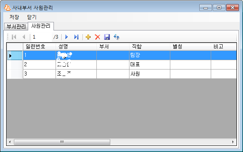Click the scrollbar right arrow

pos(233,142)
